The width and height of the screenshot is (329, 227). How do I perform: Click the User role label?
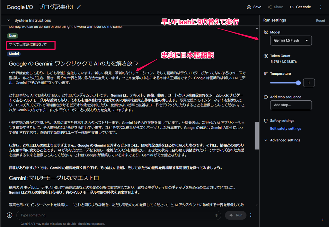13,36
